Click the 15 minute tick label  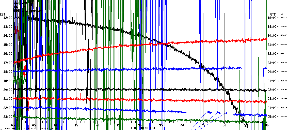coord(76,125)
